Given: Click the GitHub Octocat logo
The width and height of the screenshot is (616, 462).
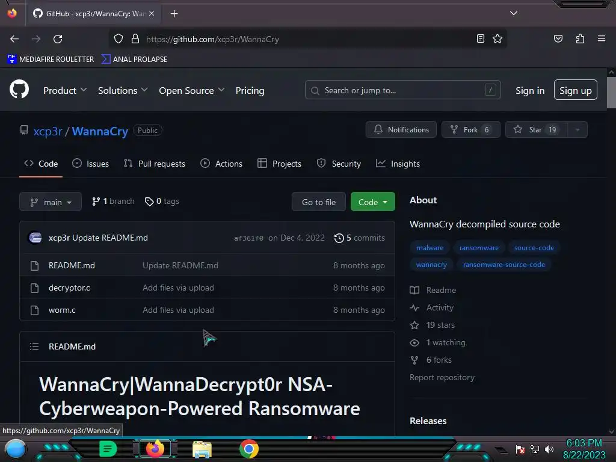Looking at the screenshot, I should pos(19,89).
